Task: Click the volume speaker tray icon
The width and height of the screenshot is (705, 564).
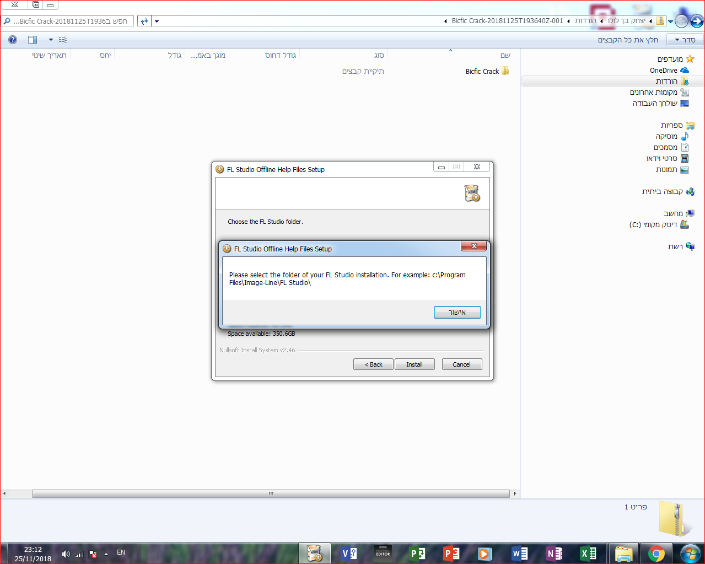Action: tap(66, 554)
